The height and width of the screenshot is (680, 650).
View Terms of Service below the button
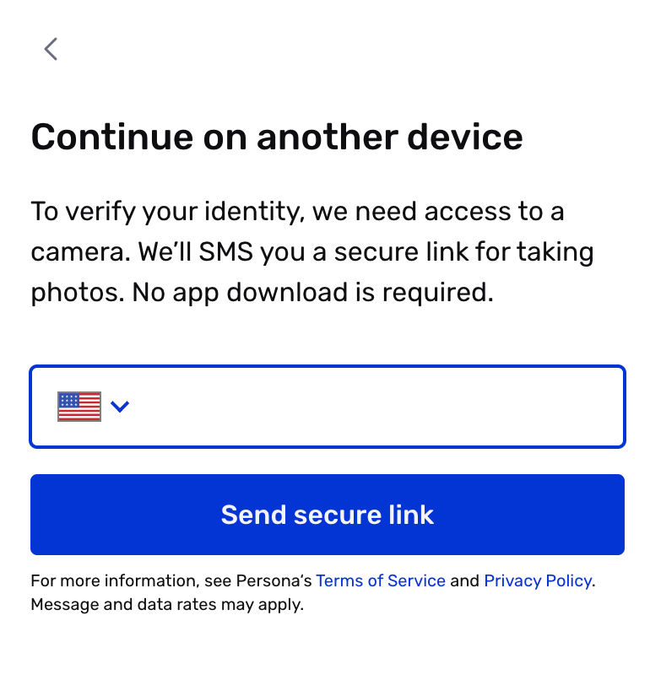(381, 580)
